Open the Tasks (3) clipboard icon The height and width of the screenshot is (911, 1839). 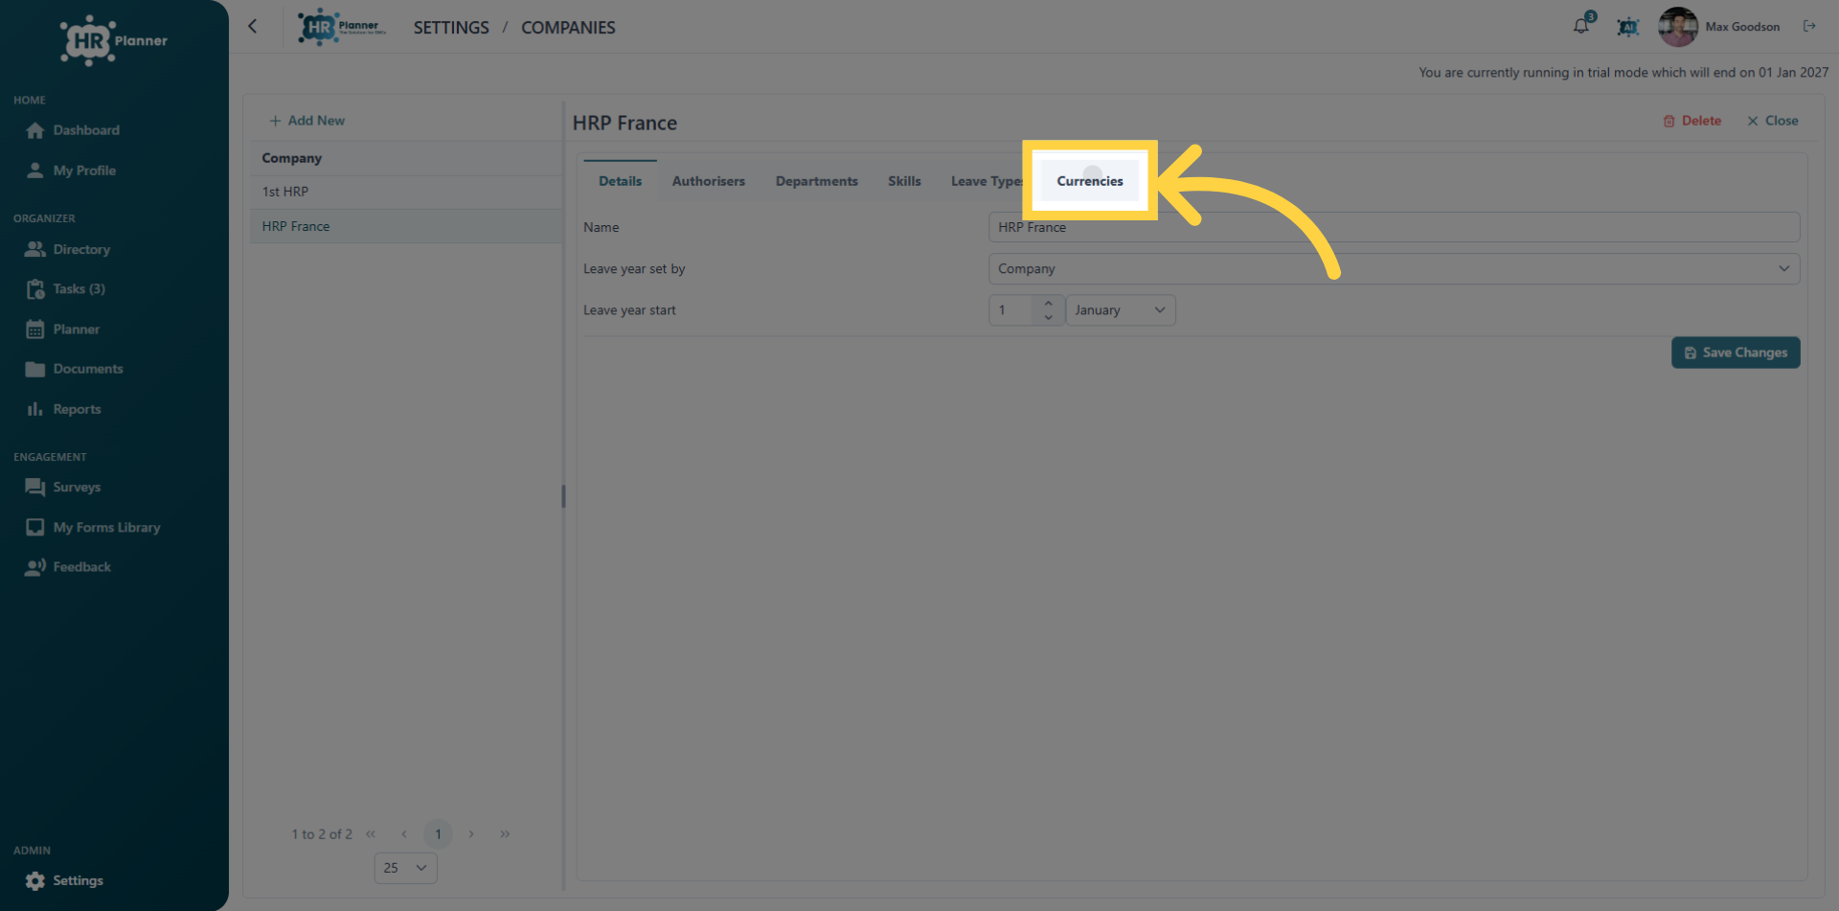[x=35, y=289]
